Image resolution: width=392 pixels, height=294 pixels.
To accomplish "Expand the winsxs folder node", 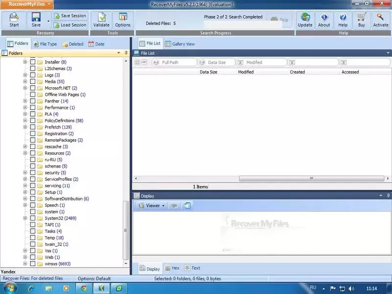I will coord(25,264).
